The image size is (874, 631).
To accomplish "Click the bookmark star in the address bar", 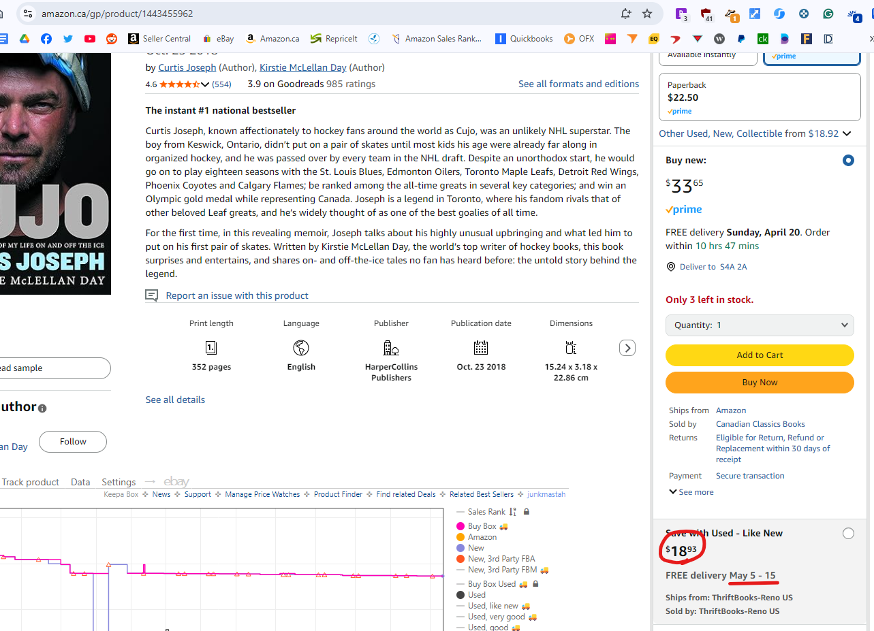I will pyautogui.click(x=647, y=14).
